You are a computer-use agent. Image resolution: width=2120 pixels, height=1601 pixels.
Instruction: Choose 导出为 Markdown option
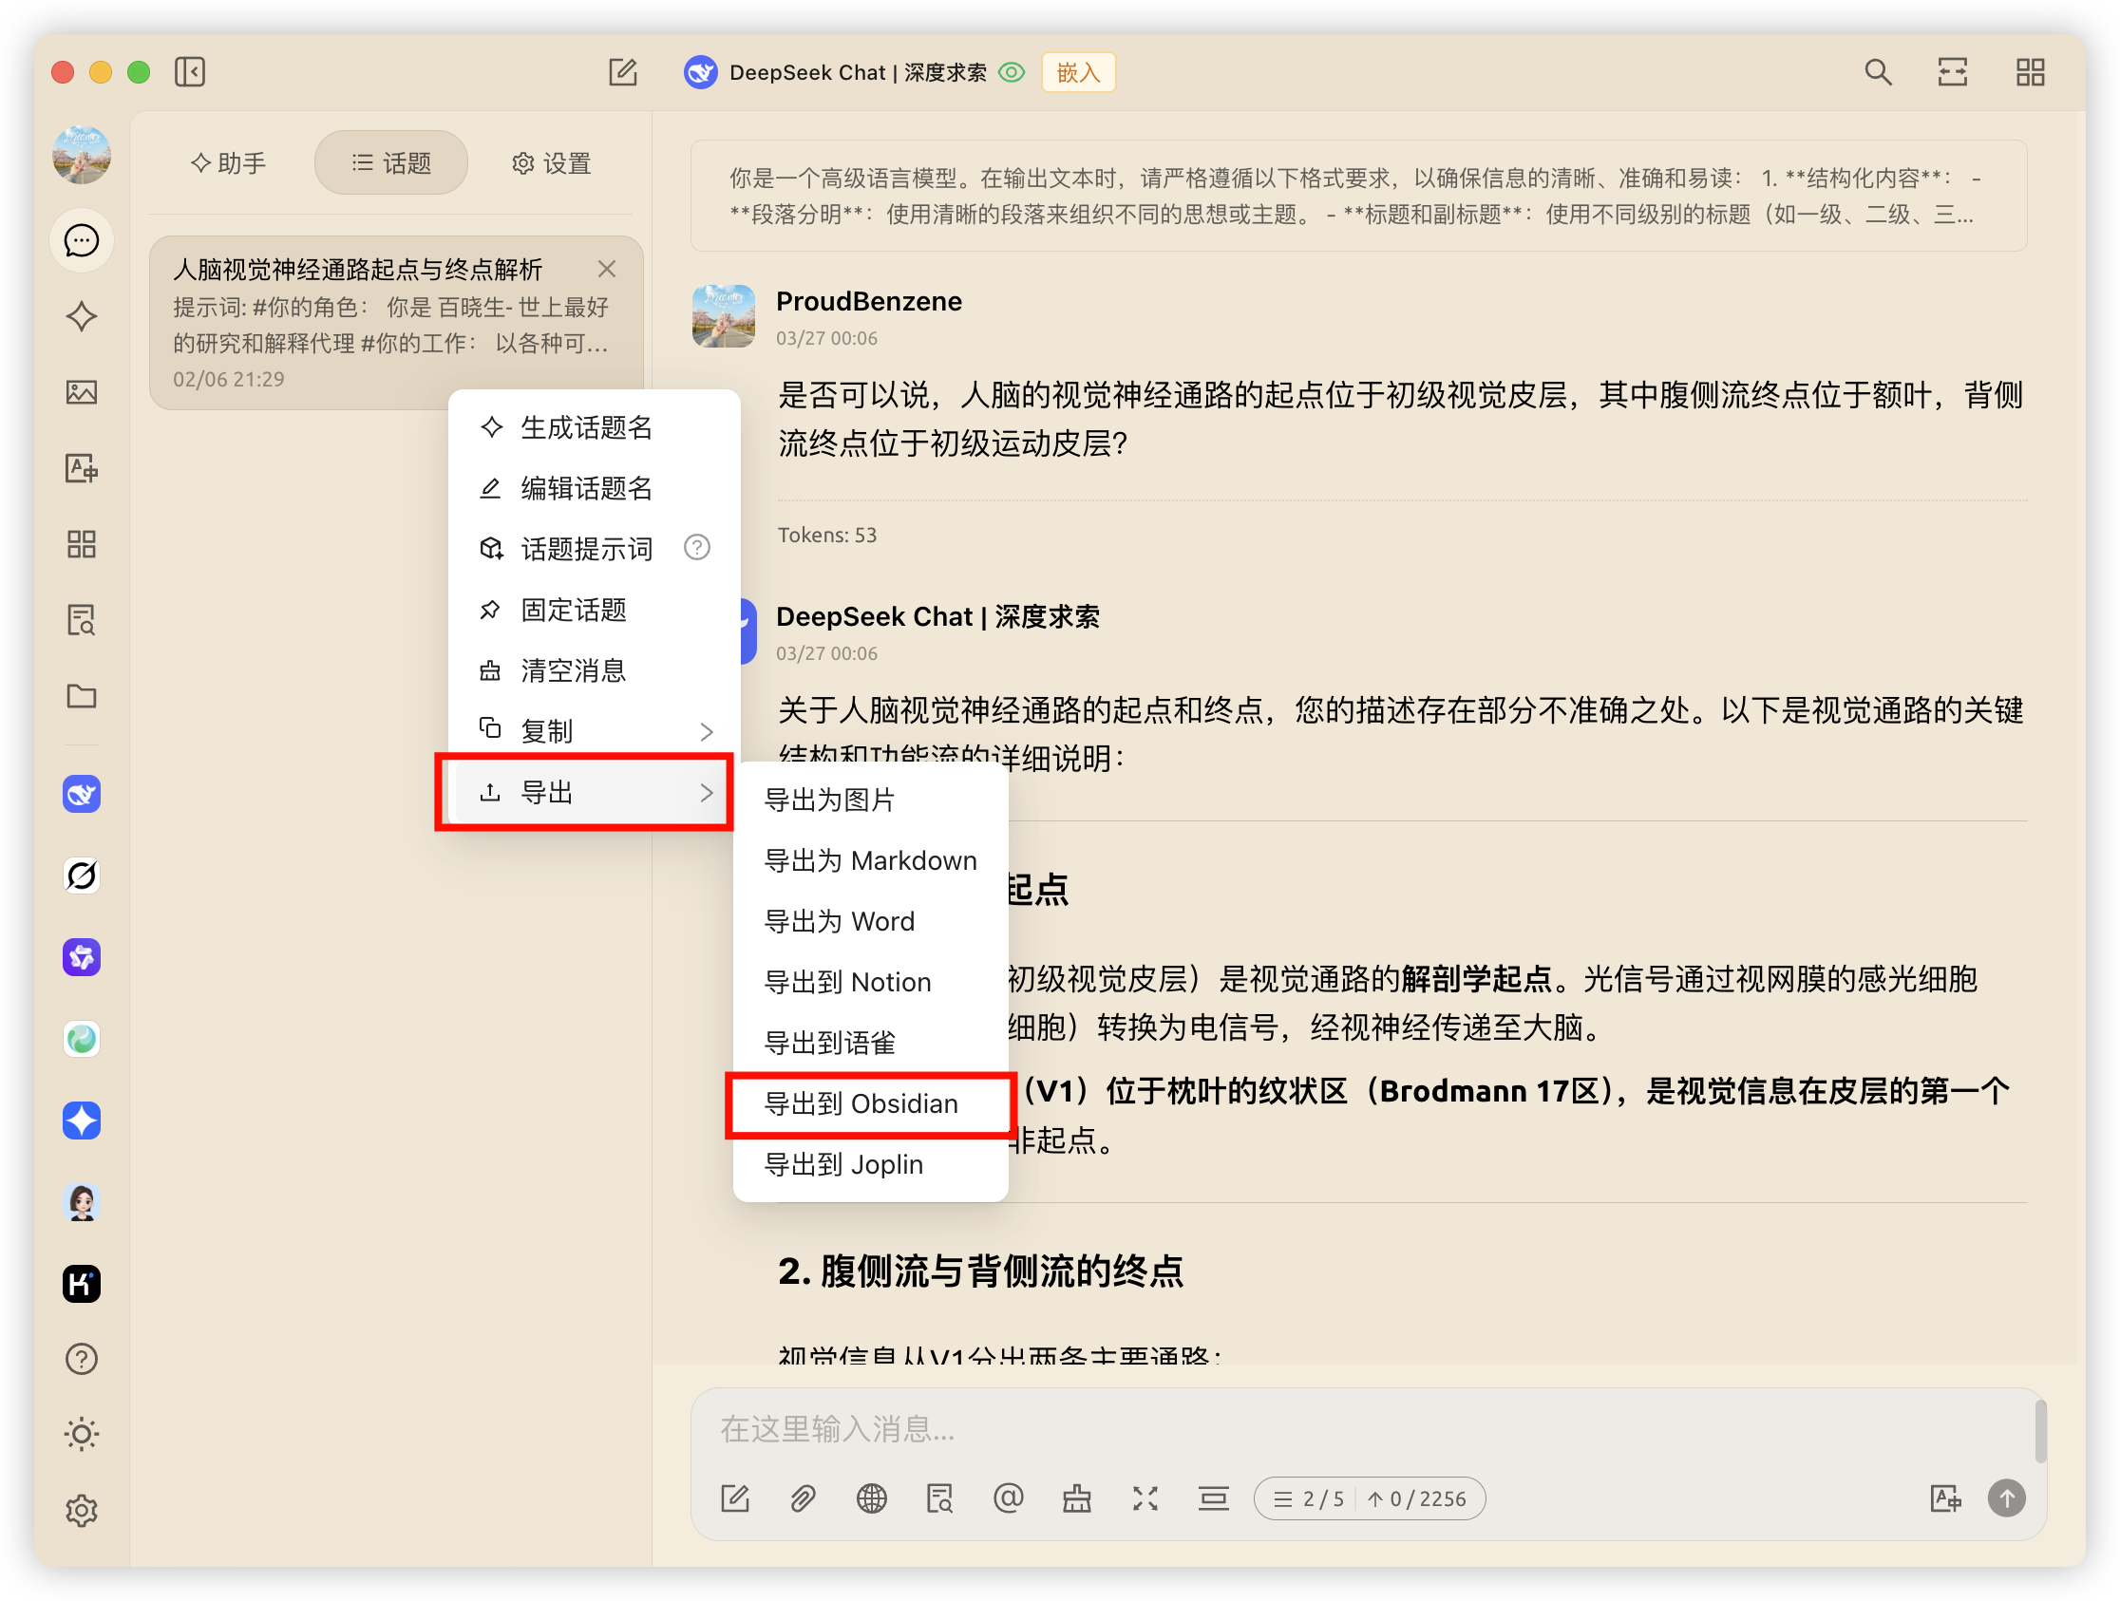pos(869,860)
